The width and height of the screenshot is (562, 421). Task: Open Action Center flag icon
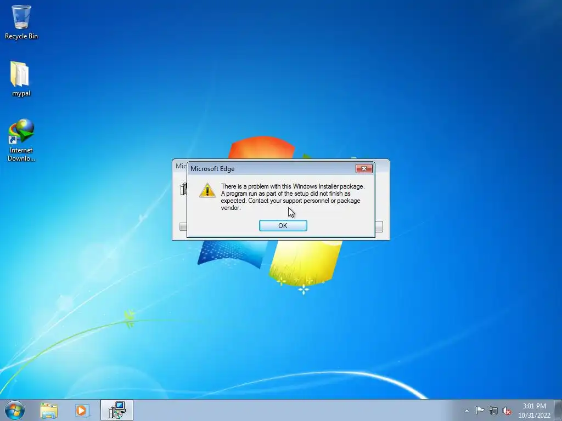click(480, 411)
